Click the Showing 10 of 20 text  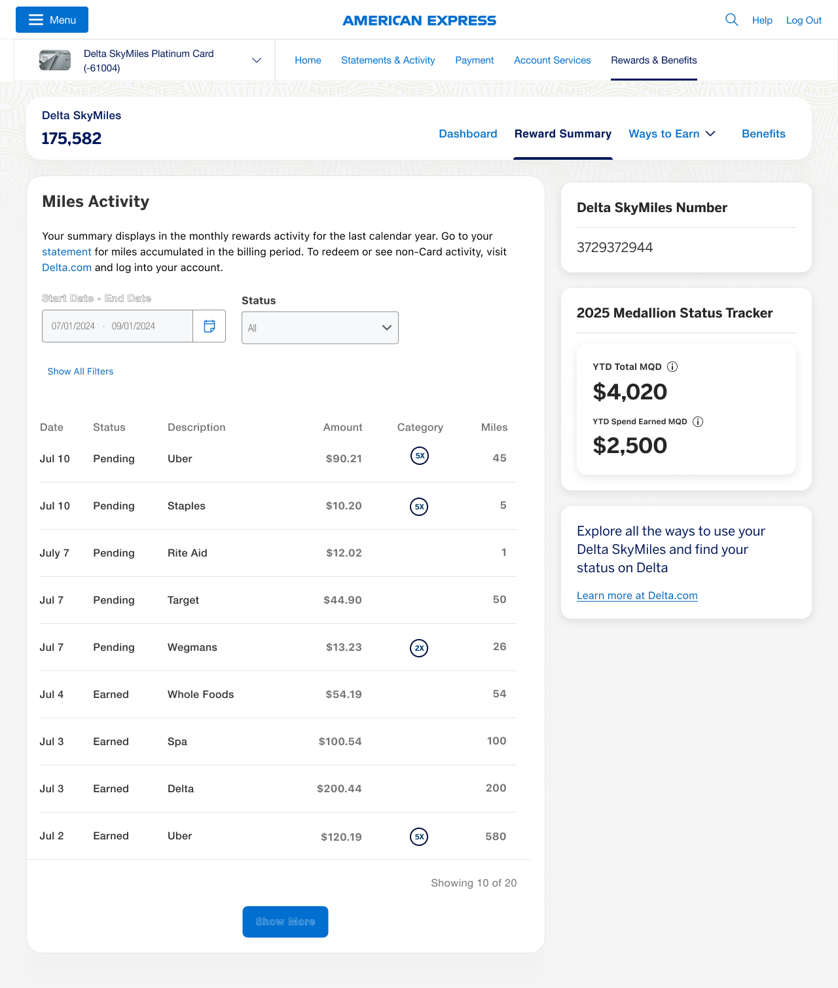(x=474, y=883)
